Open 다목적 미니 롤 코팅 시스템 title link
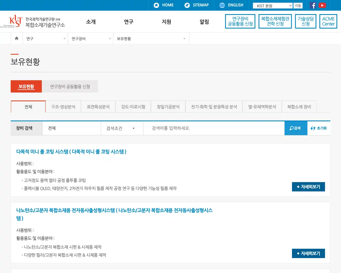This screenshot has height=273, width=341. [x=71, y=152]
